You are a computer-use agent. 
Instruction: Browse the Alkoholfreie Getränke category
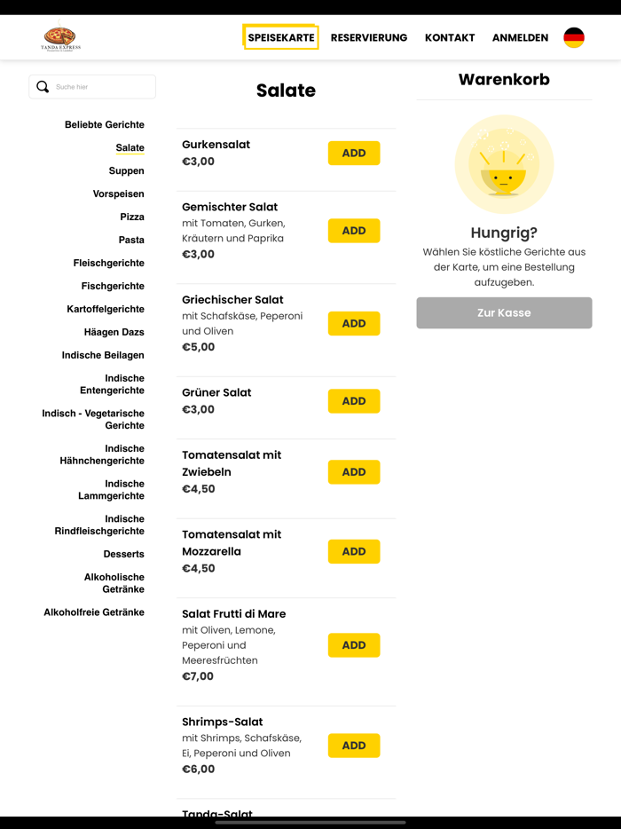tap(94, 612)
